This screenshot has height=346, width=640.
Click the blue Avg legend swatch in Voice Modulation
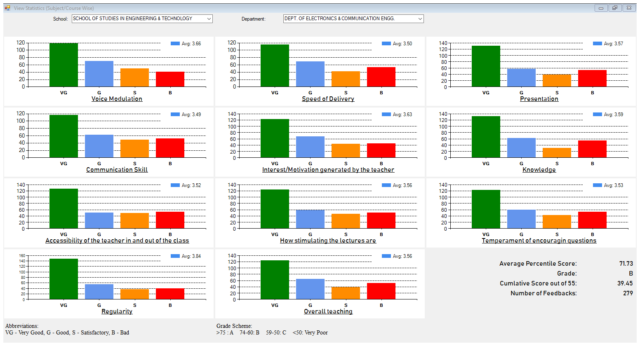[x=175, y=44]
